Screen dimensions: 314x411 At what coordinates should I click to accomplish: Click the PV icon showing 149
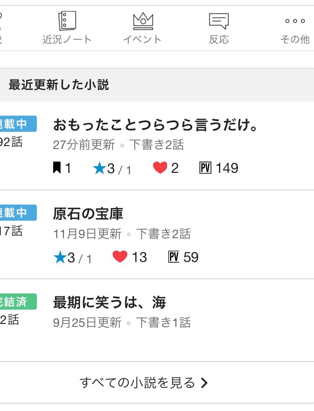(x=206, y=168)
